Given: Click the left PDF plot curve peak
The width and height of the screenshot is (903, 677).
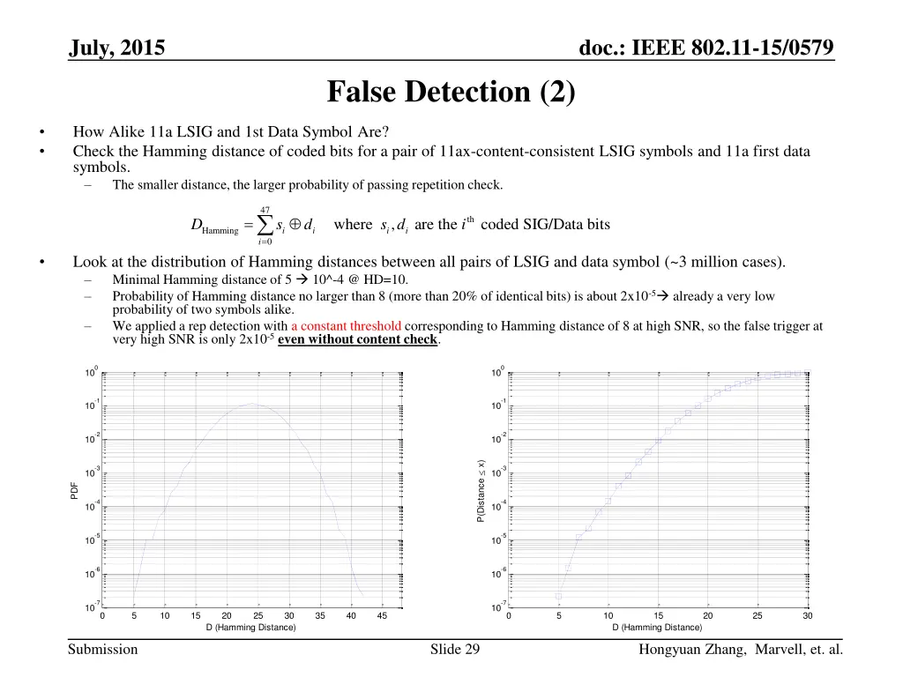Looking at the screenshot, I should pyautogui.click(x=254, y=405).
